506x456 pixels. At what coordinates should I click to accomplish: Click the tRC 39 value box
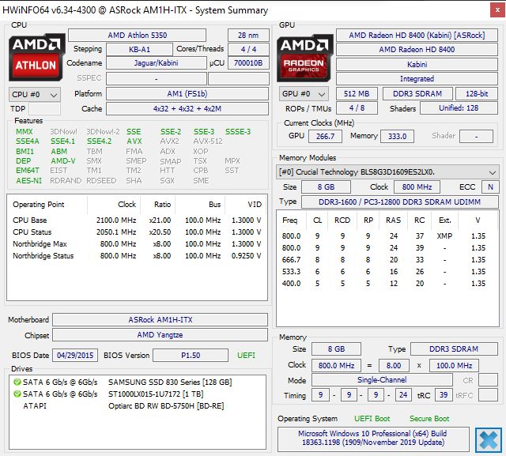tap(444, 395)
